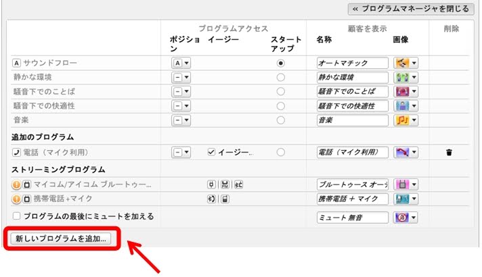
Task: Edit the 電話（マイク利用） name field
Action: point(353,152)
